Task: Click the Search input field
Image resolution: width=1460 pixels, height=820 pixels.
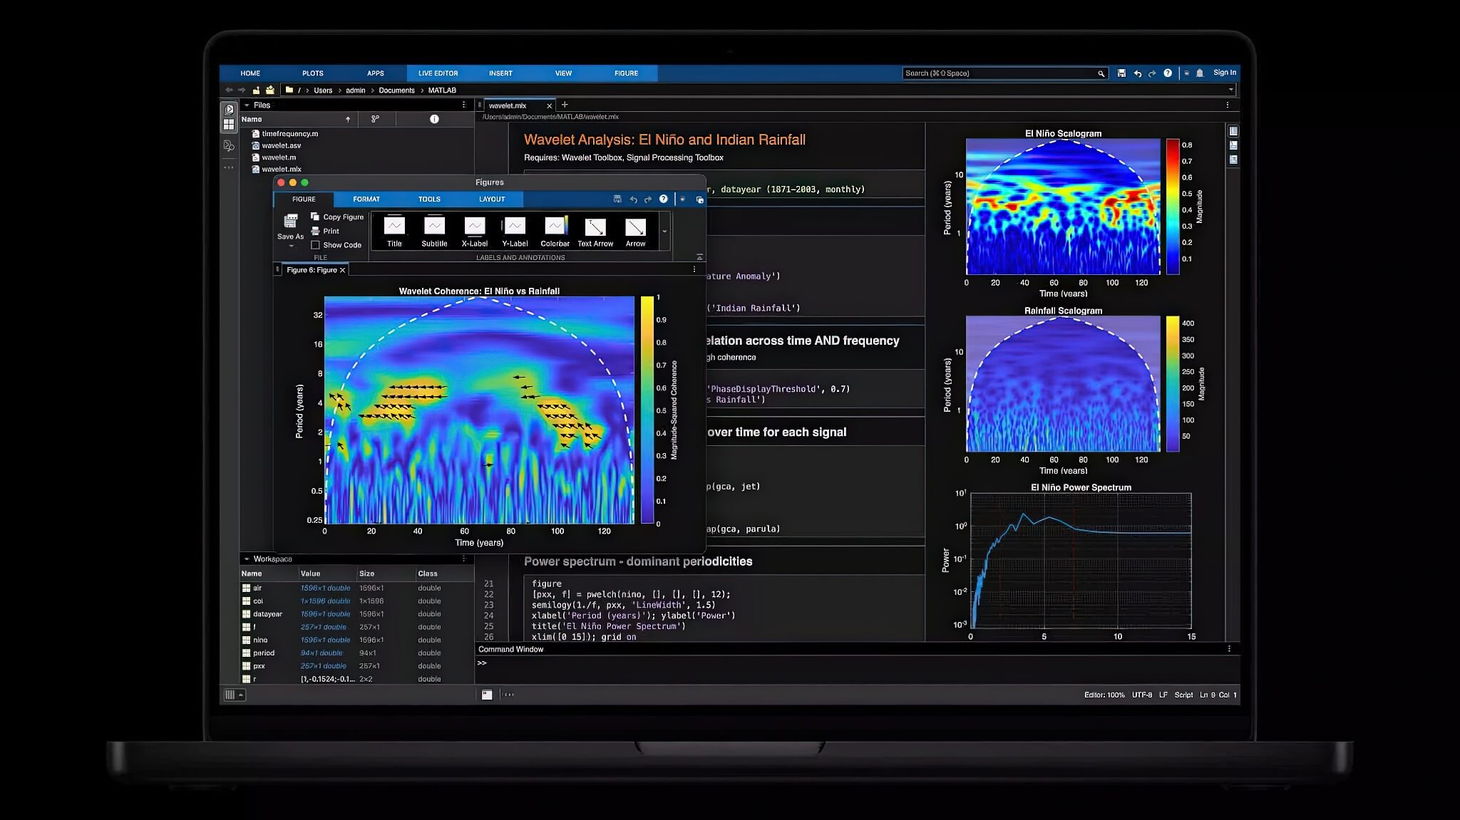Action: (998, 73)
